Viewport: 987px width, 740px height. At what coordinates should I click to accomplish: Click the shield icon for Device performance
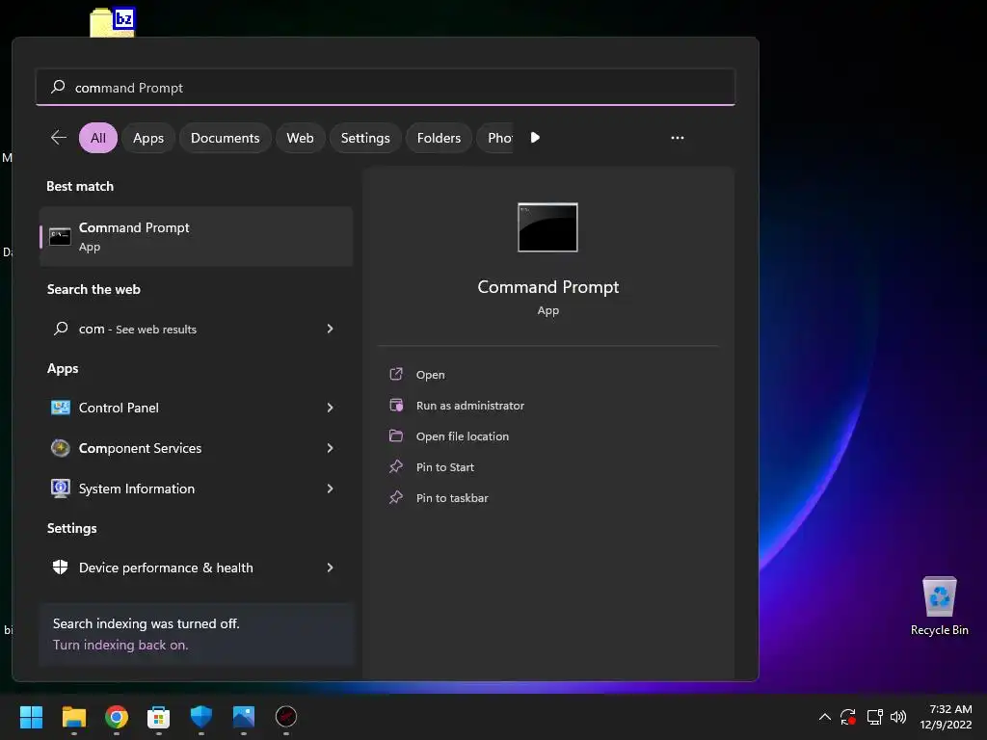[x=61, y=568]
